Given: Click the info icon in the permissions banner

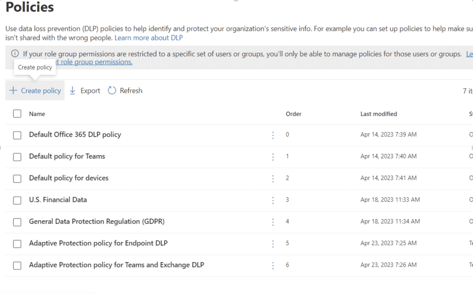Looking at the screenshot, I should [15, 54].
